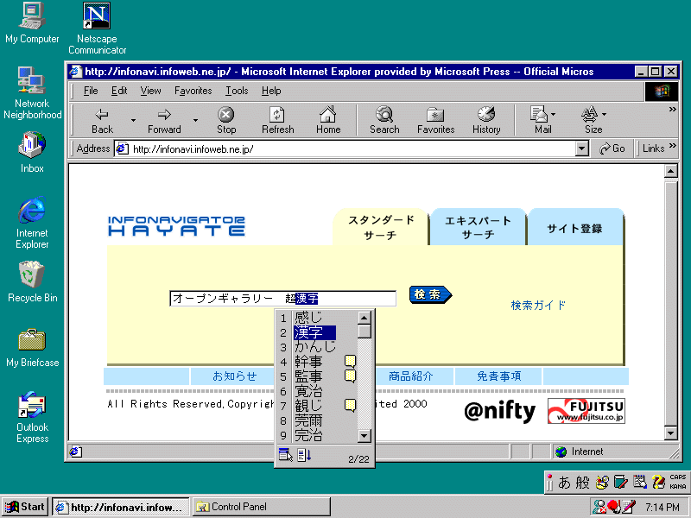Show the History pane
Viewport: 691px width, 518px height.
click(x=486, y=120)
